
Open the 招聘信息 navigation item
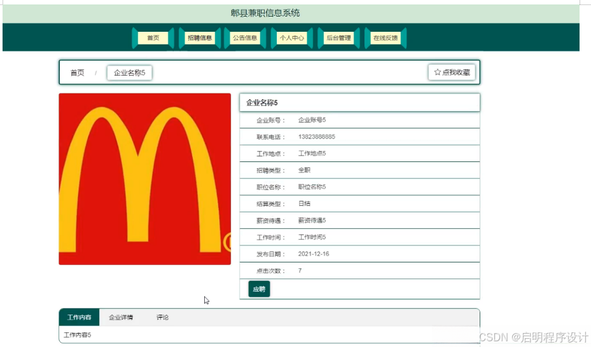click(200, 38)
